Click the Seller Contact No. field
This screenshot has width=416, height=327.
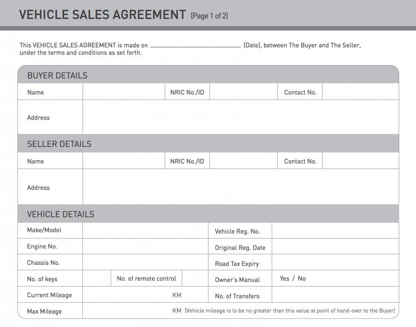pyautogui.click(x=360, y=161)
